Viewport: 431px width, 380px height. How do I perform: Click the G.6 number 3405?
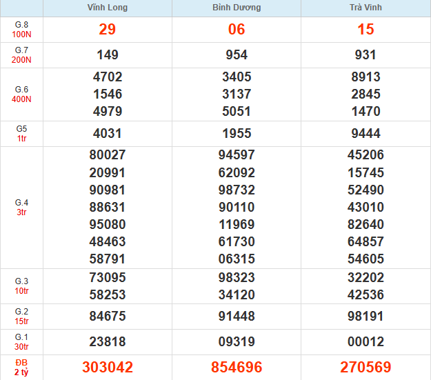pyautogui.click(x=237, y=77)
